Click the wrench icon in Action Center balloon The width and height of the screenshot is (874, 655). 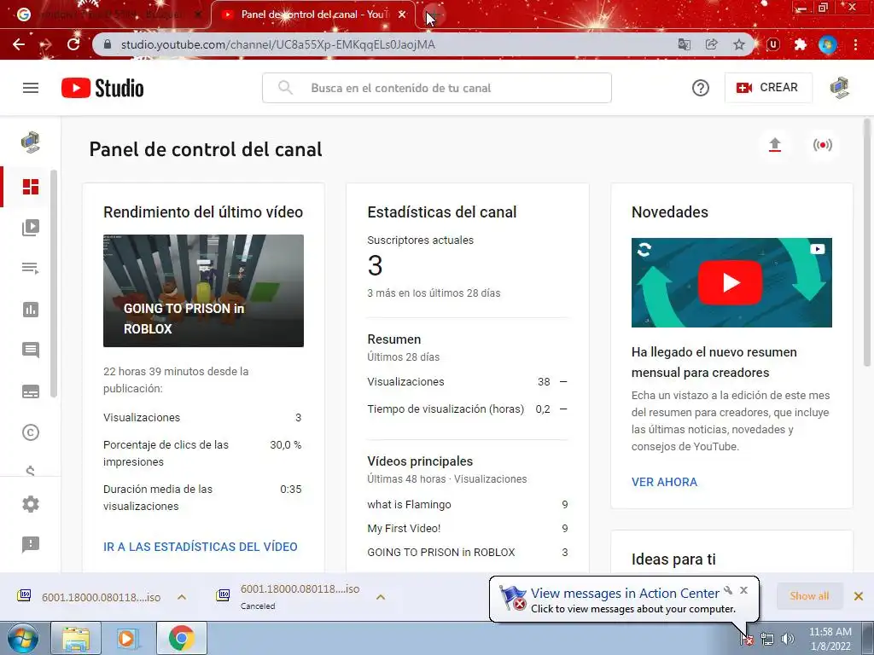(728, 590)
